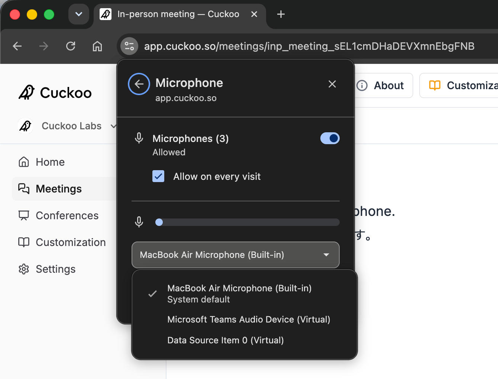Screen dimensions: 498x379
Task: Toggle the Microphones allowed switch
Action: (x=330, y=138)
